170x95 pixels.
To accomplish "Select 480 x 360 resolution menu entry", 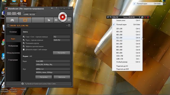I will (127, 35).
